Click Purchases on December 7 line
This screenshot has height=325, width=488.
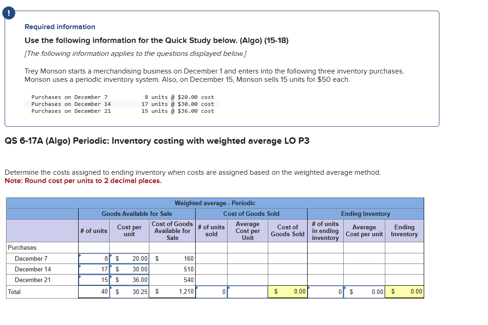pos(123,97)
